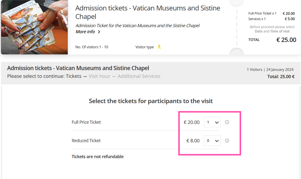Image resolution: width=301 pixels, height=179 pixels.
Task: Select the Tickets step
Action: [74, 76]
